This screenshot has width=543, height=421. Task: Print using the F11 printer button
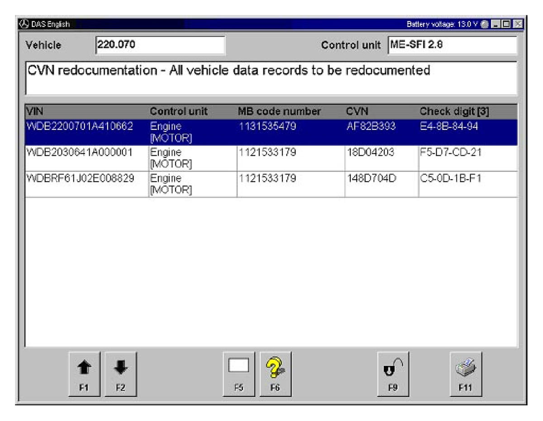pos(466,373)
